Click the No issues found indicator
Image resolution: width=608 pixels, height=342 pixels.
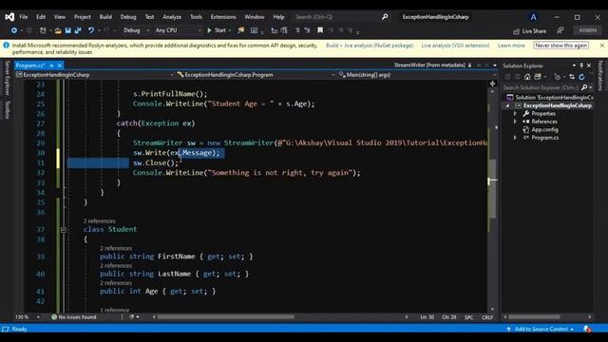point(74,317)
